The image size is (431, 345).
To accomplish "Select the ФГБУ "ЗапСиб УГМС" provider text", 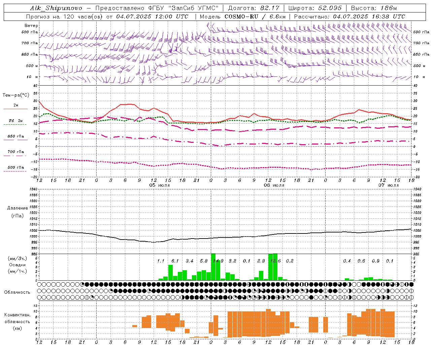I will (183, 8).
